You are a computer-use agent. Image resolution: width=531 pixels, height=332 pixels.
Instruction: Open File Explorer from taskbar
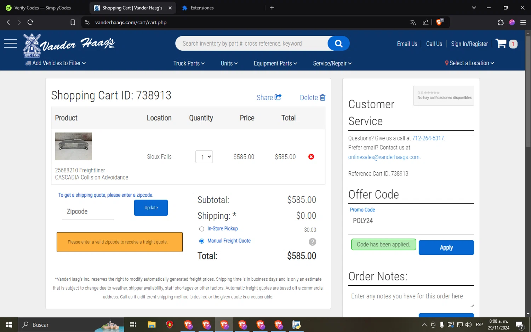click(x=152, y=325)
